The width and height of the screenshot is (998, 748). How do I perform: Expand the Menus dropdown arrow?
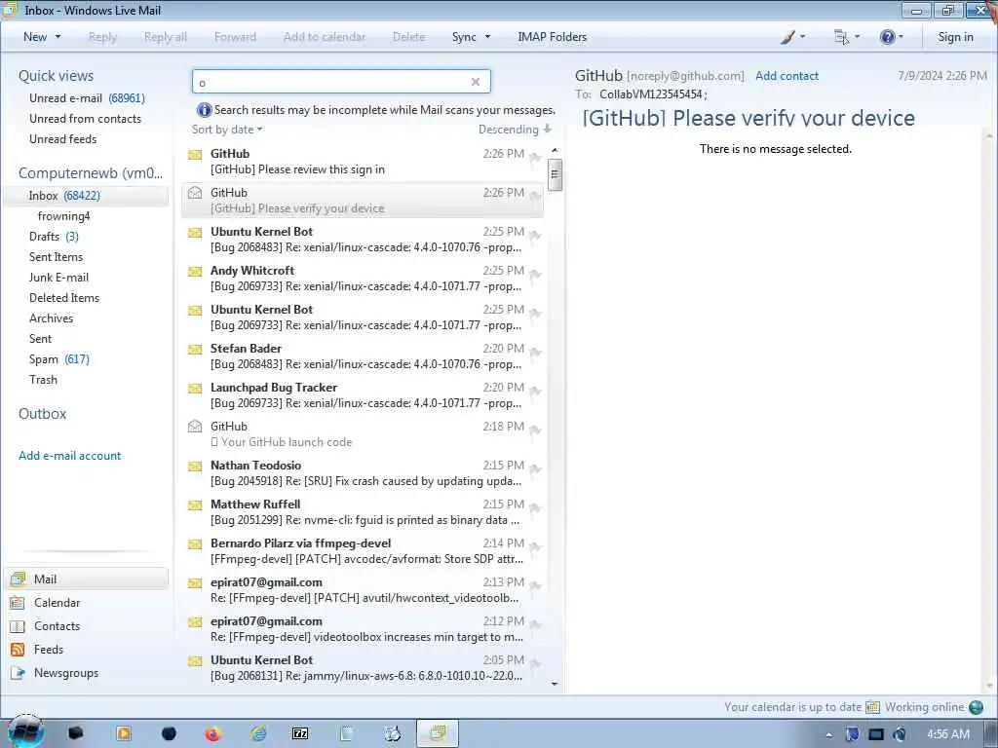(x=857, y=37)
